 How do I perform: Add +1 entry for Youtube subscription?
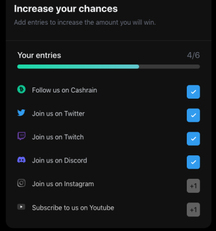point(193,210)
